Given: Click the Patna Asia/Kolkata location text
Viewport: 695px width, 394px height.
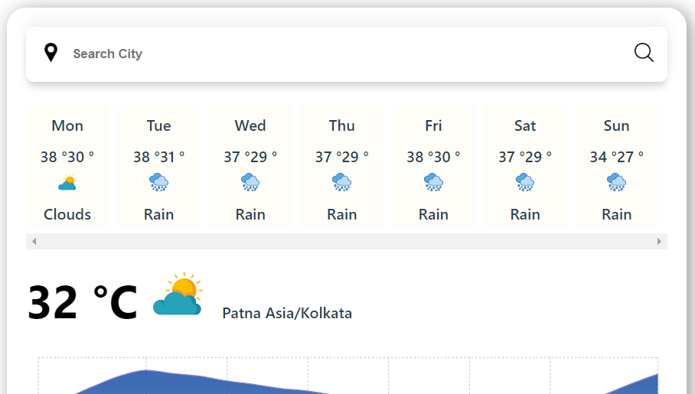Looking at the screenshot, I should [x=287, y=313].
